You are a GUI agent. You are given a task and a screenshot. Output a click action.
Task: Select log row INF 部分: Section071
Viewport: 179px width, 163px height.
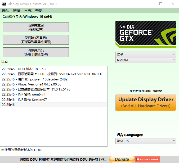(x=54, y=100)
